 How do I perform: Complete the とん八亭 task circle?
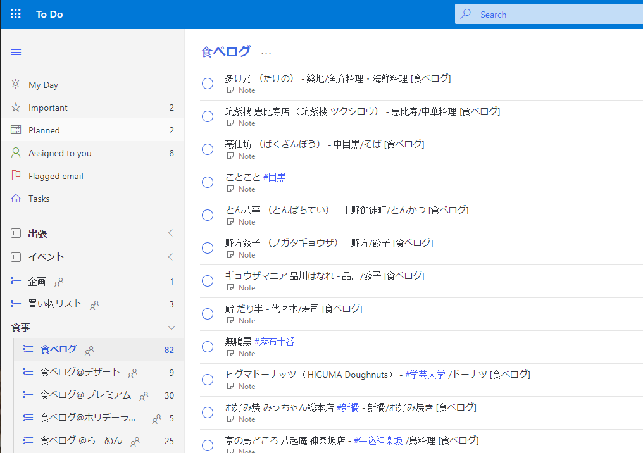point(208,215)
